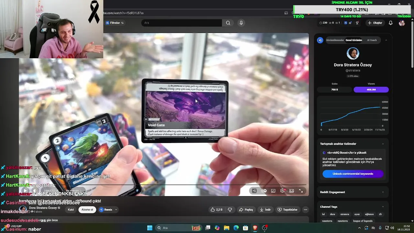
Task: Click the 'stratera' channel tag
Action: (345, 214)
